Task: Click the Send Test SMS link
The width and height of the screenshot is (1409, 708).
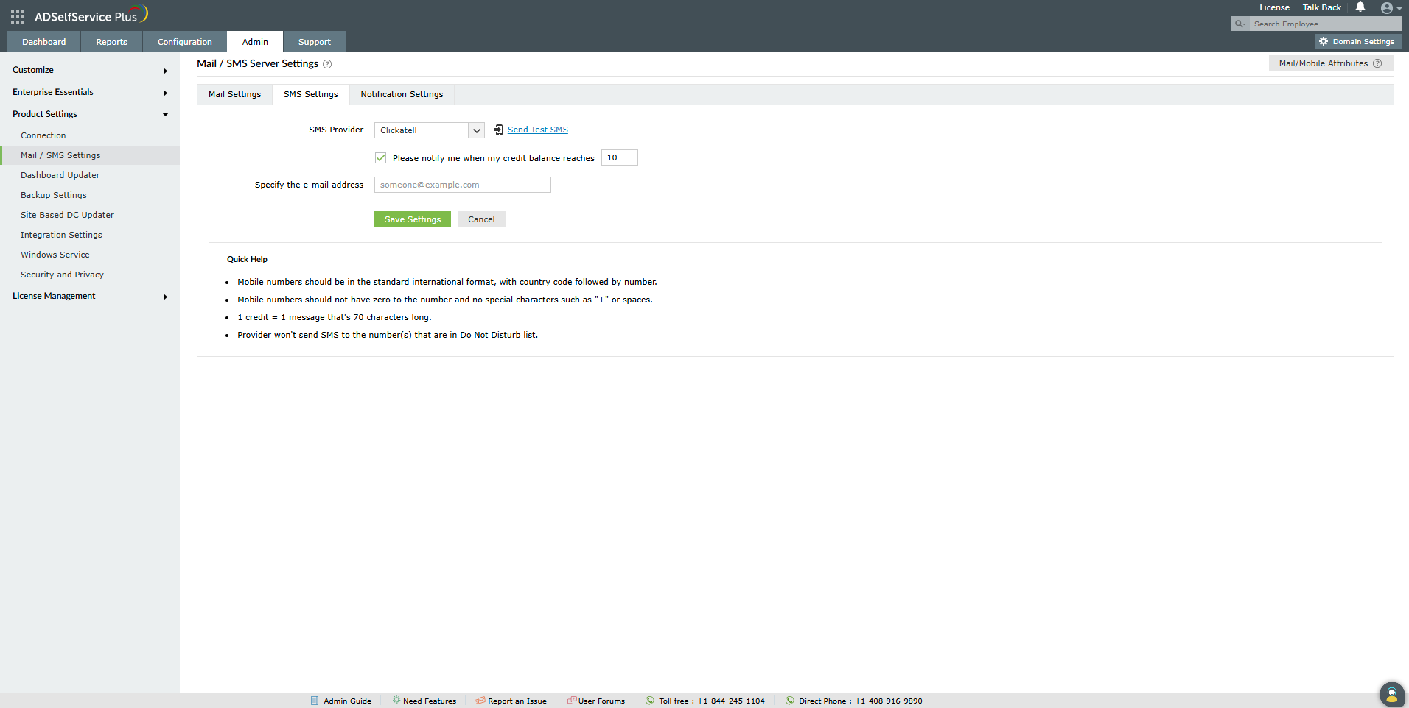Action: (x=537, y=130)
